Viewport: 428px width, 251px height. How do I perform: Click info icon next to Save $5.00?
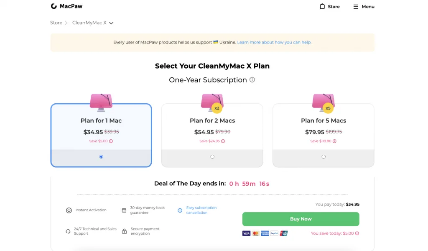click(111, 141)
